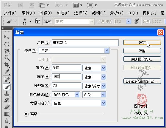Select the Eyedropper tool
The width and height of the screenshot is (166, 128).
tap(7, 72)
